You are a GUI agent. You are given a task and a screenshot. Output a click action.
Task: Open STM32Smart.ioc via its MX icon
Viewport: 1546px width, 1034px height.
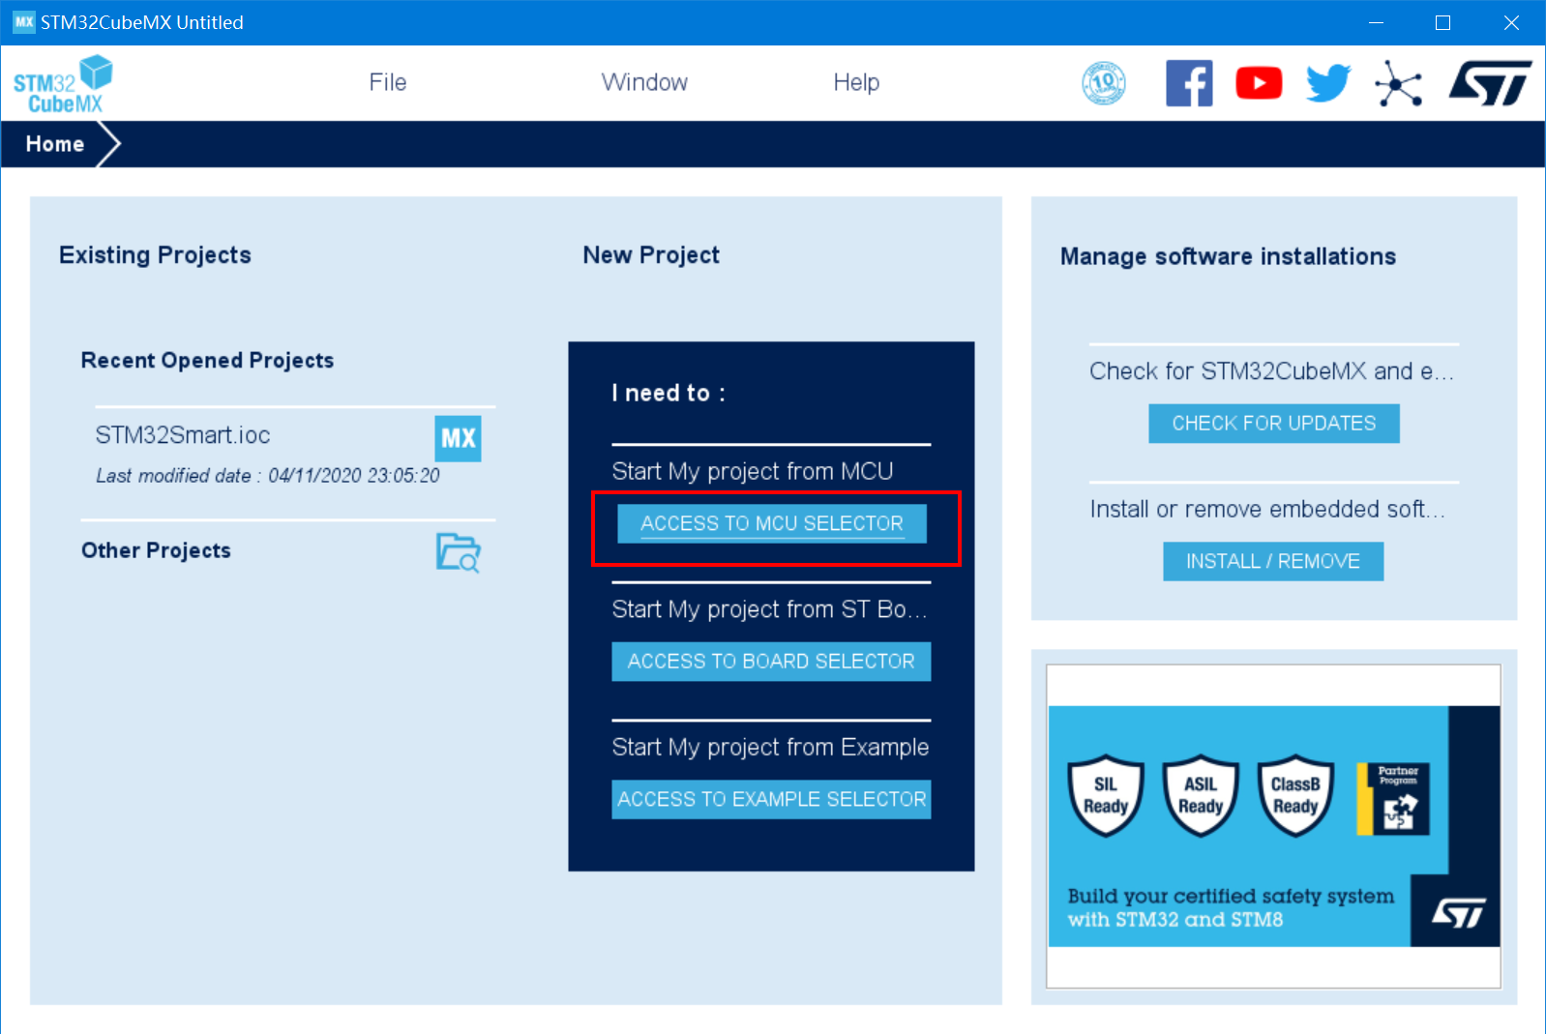coord(458,439)
